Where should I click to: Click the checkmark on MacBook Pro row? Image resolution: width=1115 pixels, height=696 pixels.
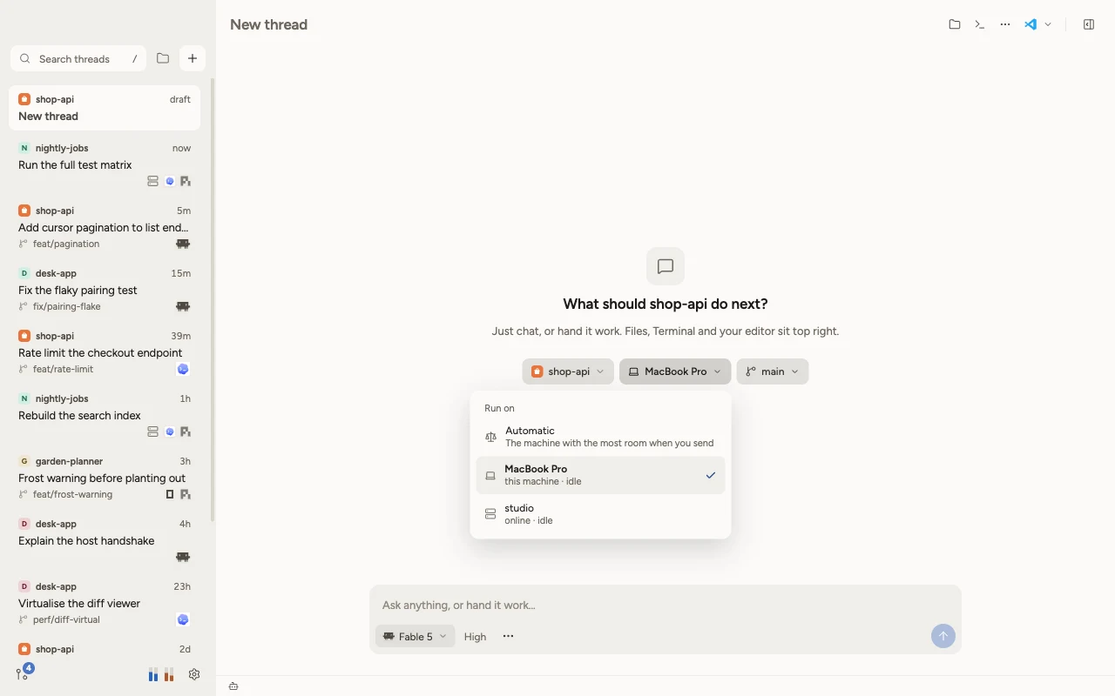coord(711,475)
